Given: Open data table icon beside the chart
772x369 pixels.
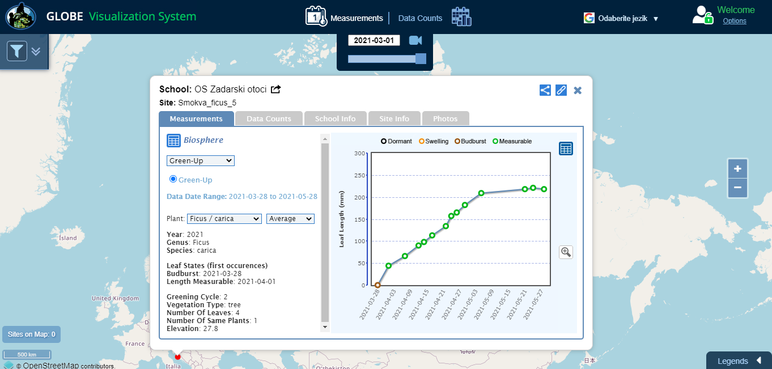Looking at the screenshot, I should [566, 149].
